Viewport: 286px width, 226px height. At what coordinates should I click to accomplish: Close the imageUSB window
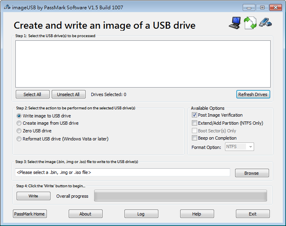(x=275, y=8)
